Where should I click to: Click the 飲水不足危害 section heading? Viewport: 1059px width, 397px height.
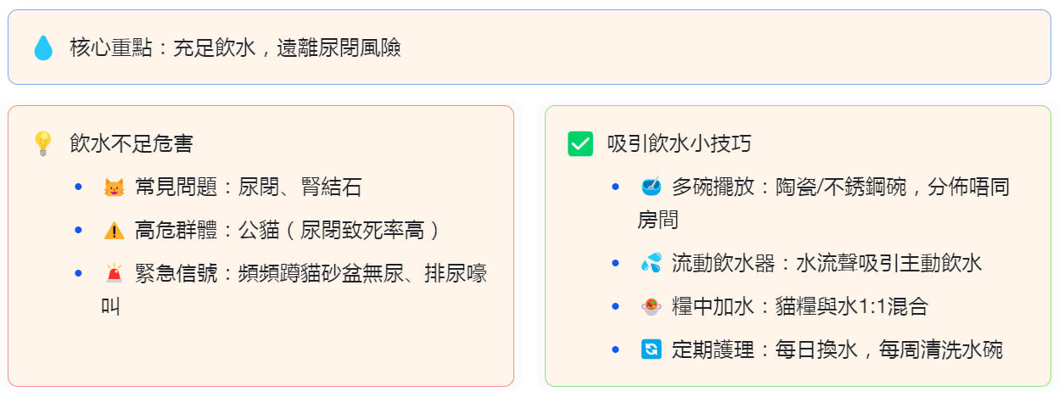pyautogui.click(x=132, y=144)
